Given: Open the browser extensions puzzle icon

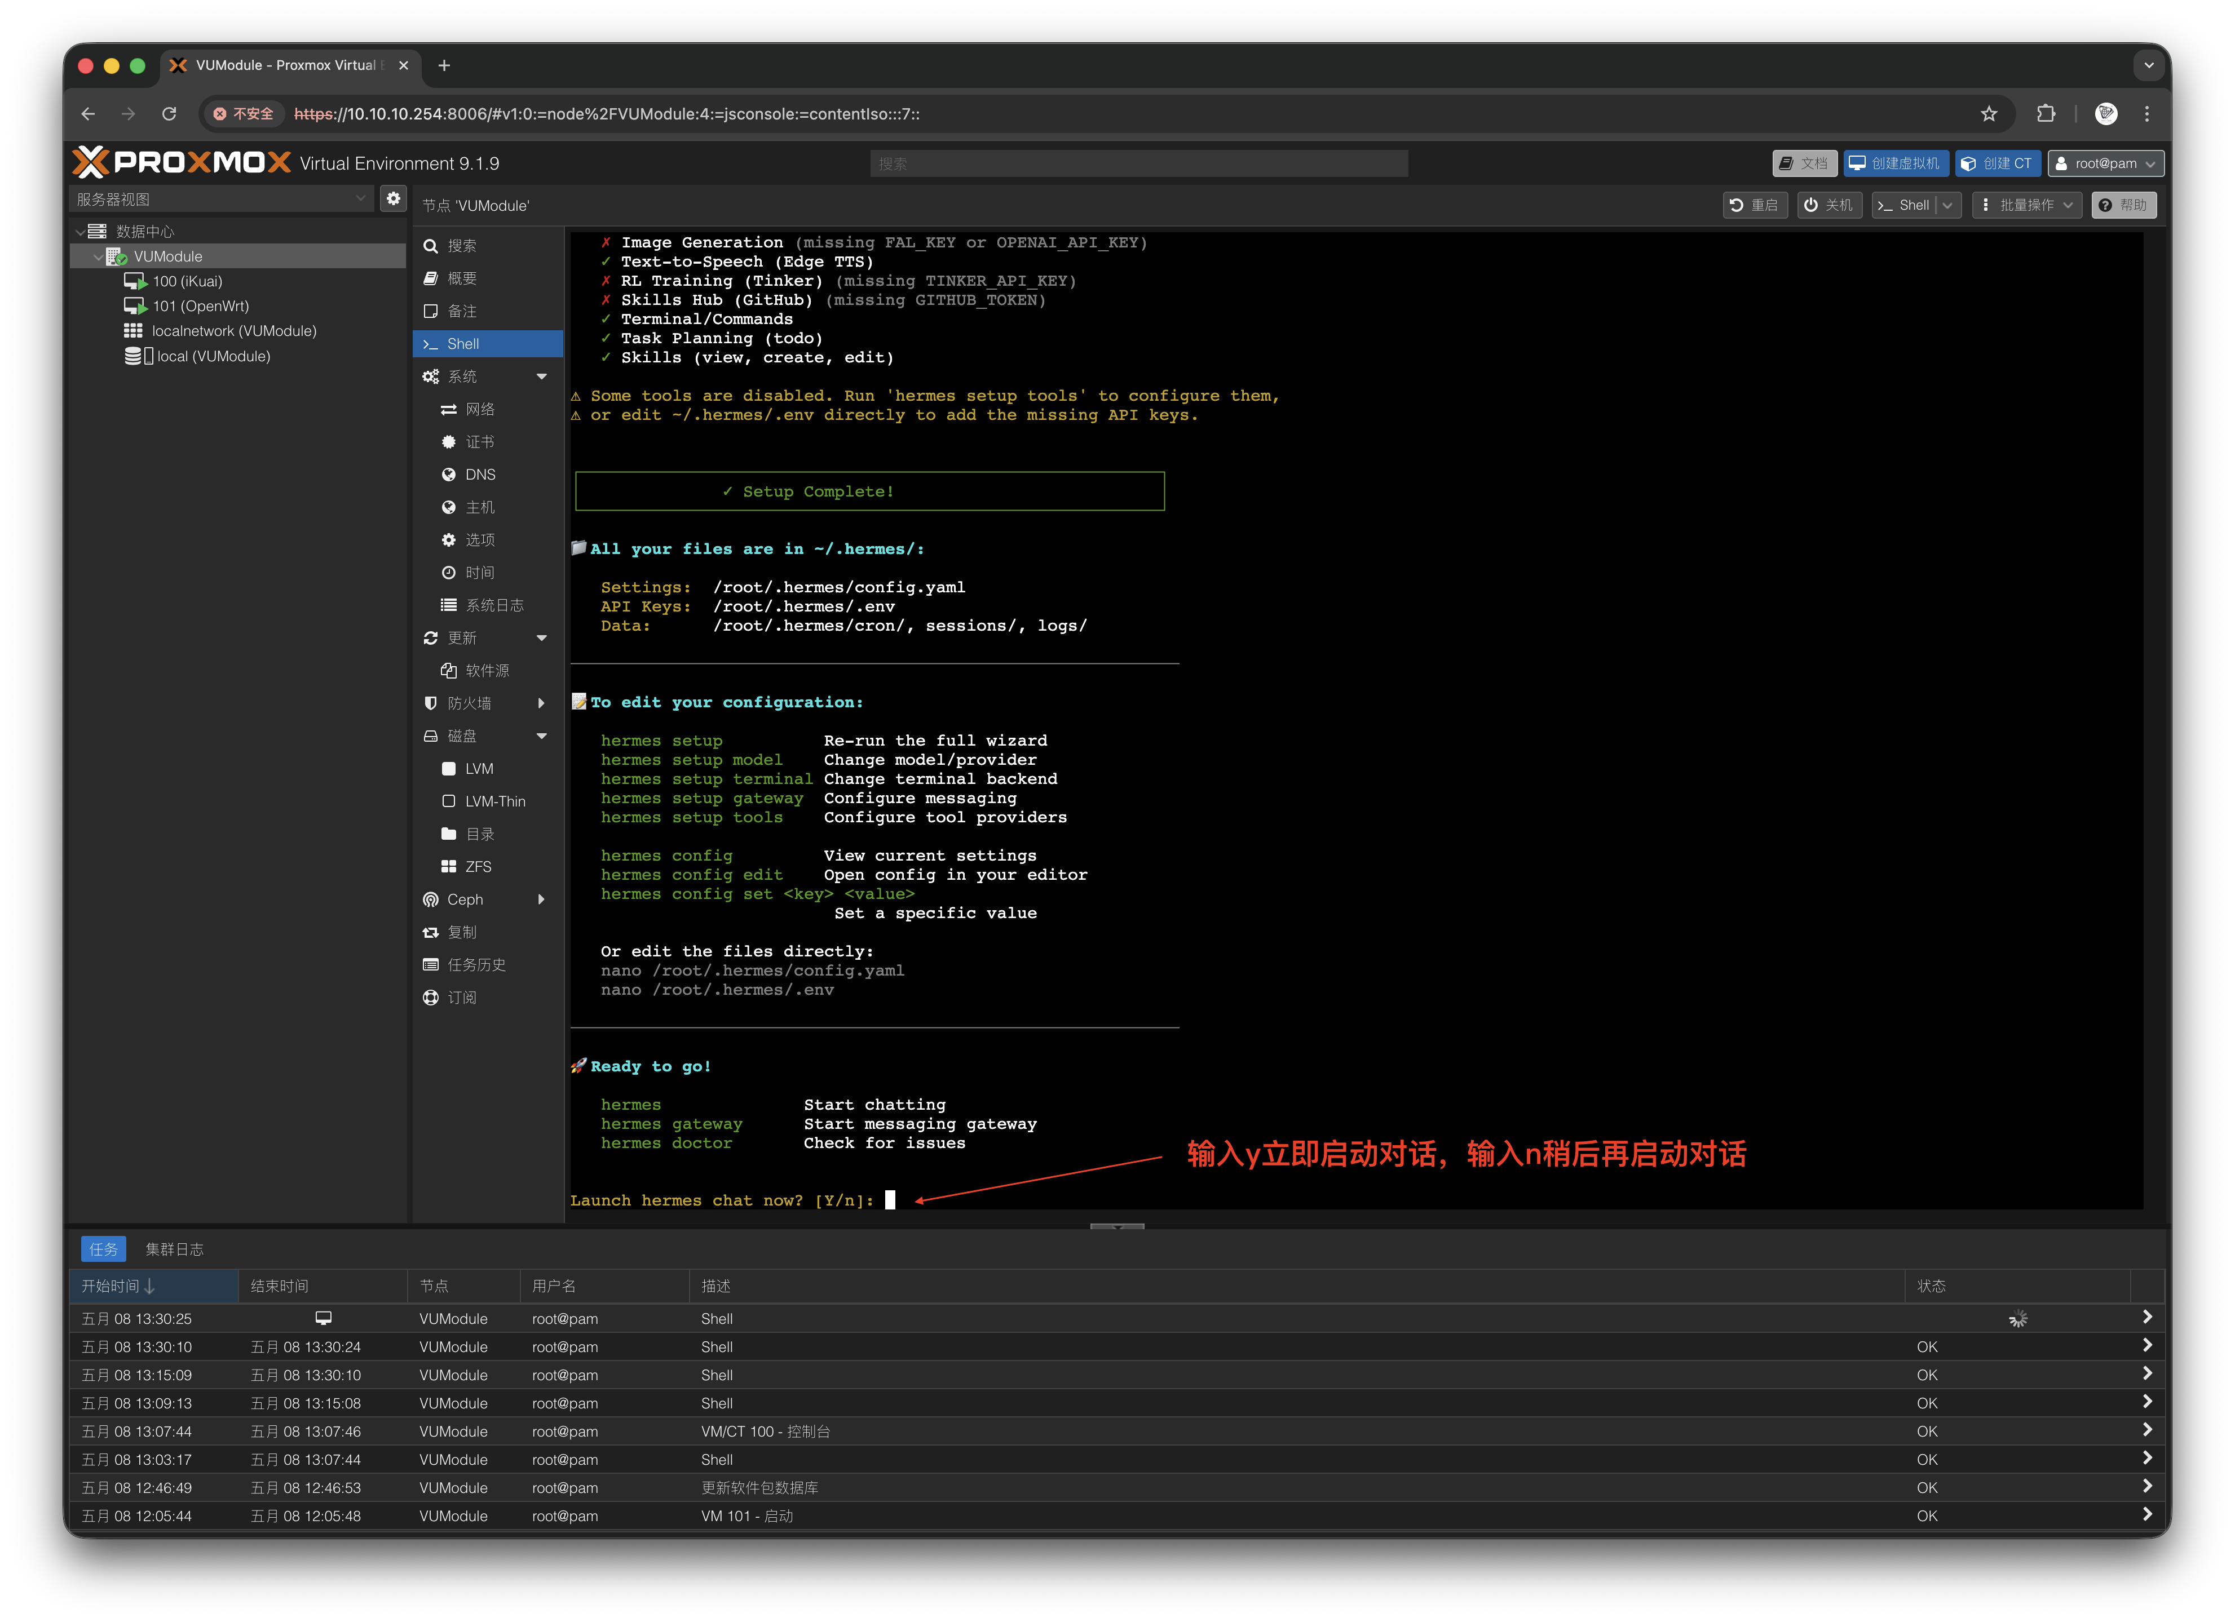Looking at the screenshot, I should click(x=2046, y=114).
